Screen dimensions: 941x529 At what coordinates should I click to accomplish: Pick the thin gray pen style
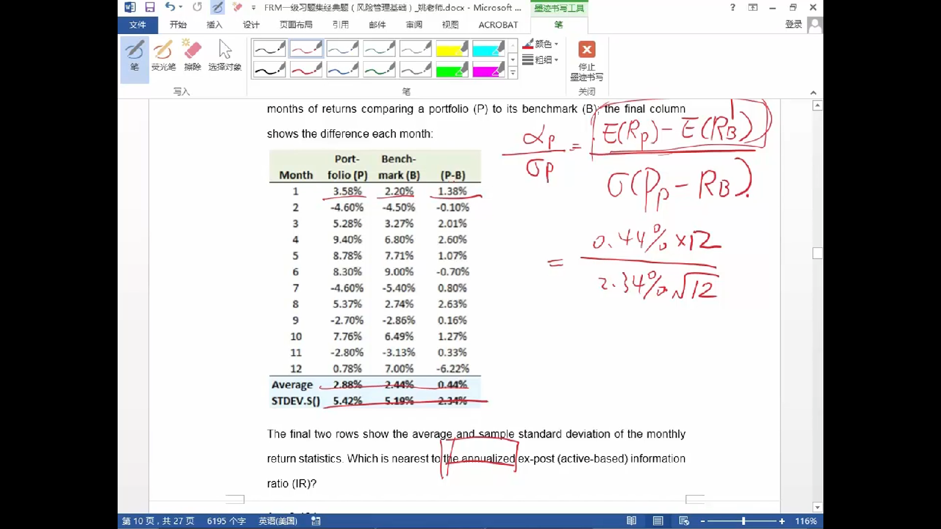pyautogui.click(x=415, y=48)
